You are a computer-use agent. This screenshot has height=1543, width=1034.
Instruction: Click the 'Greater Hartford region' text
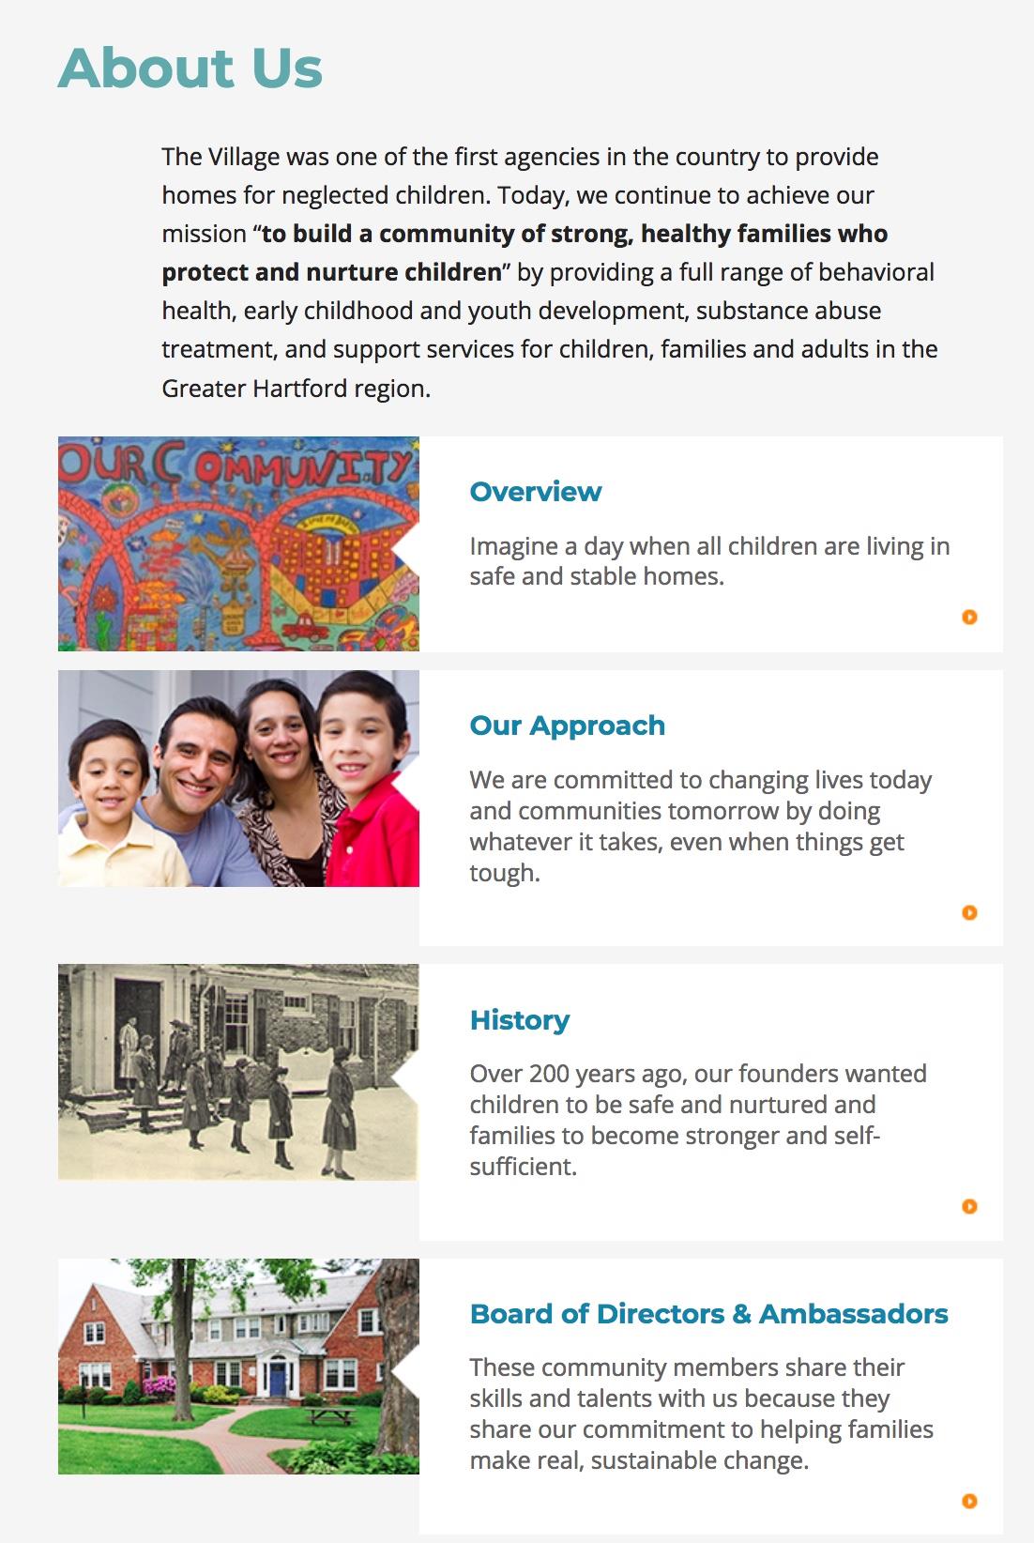[296, 389]
